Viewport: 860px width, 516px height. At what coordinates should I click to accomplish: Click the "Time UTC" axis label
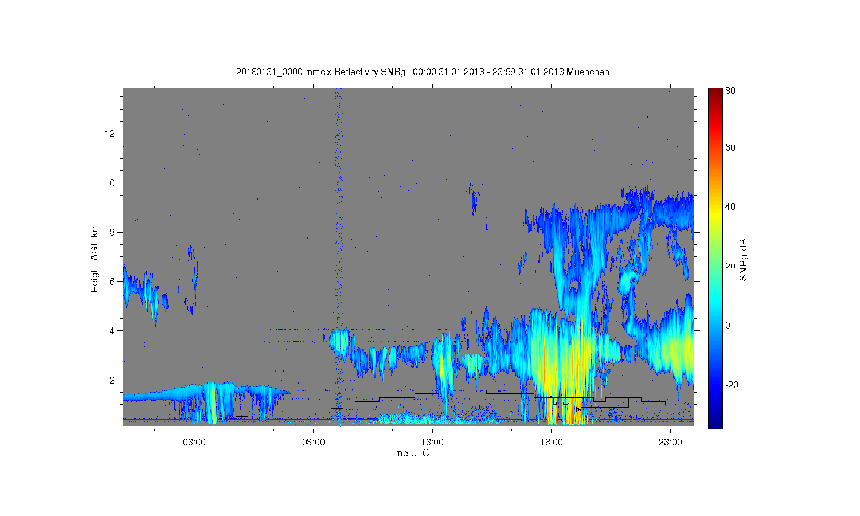click(x=408, y=453)
